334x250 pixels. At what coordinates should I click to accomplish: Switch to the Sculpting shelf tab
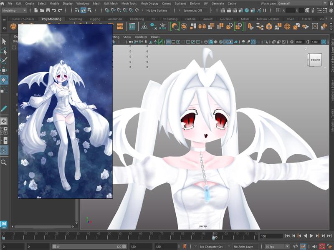pyautogui.click(x=76, y=19)
